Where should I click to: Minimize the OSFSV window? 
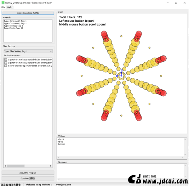click(168, 3)
